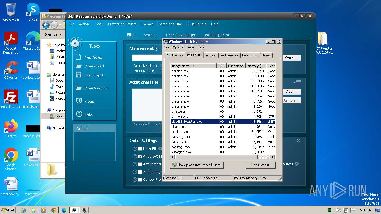Click the Chrome icon in the taskbar

pyautogui.click(x=54, y=210)
